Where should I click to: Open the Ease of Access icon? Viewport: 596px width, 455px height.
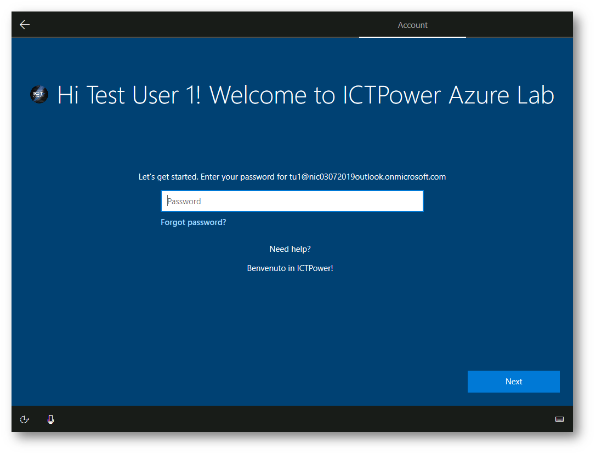tap(24, 419)
